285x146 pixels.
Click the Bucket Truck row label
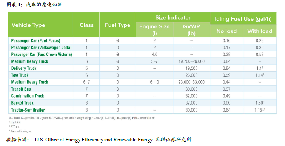coord(22,103)
